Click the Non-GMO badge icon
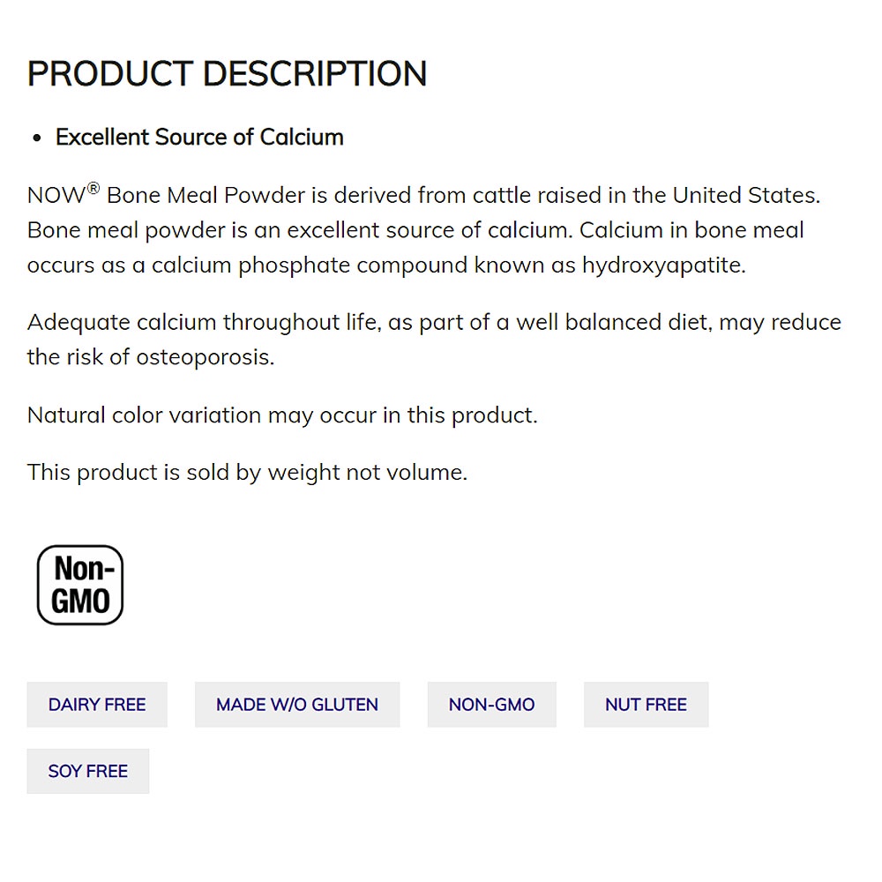882x882 pixels. (80, 585)
